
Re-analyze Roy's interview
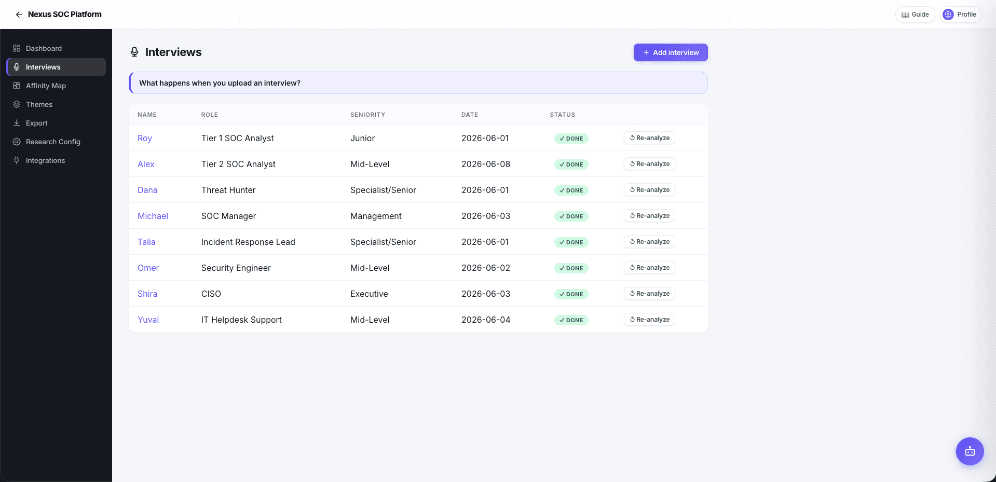point(649,138)
